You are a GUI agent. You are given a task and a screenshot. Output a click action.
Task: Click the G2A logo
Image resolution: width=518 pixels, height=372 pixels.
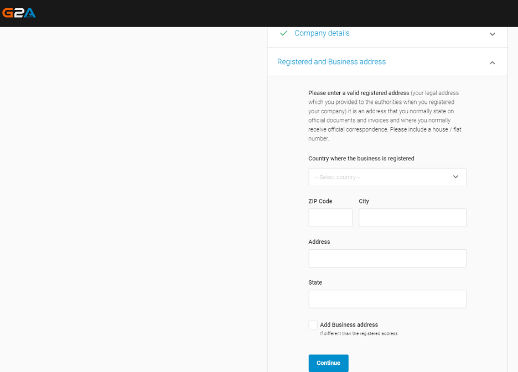(x=19, y=13)
